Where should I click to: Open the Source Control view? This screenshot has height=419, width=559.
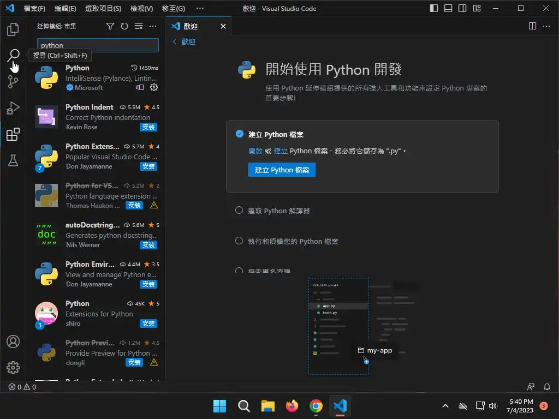pyautogui.click(x=13, y=82)
